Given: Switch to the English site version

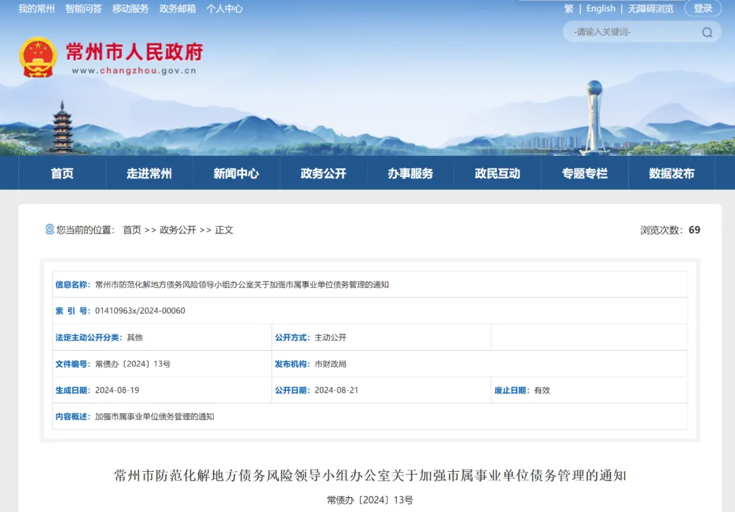Looking at the screenshot, I should (x=600, y=9).
